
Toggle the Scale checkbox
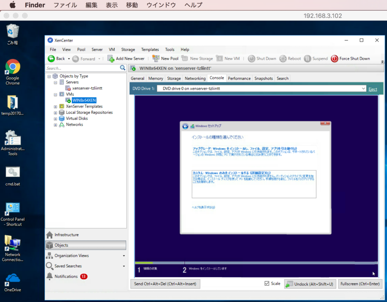267,284
